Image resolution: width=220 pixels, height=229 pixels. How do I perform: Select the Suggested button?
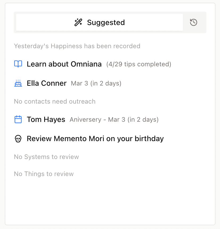(99, 22)
